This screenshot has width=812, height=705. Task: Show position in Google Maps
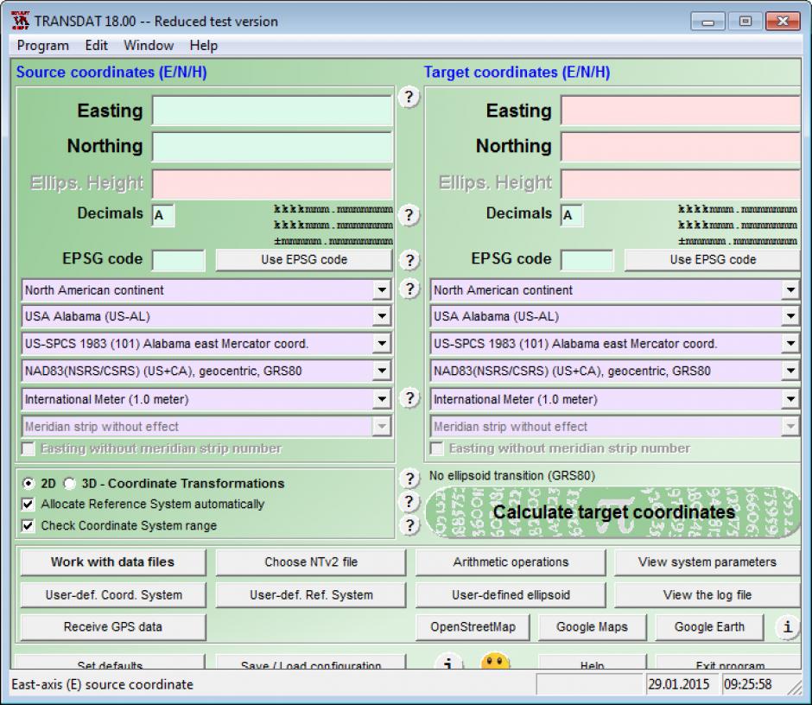coord(592,626)
